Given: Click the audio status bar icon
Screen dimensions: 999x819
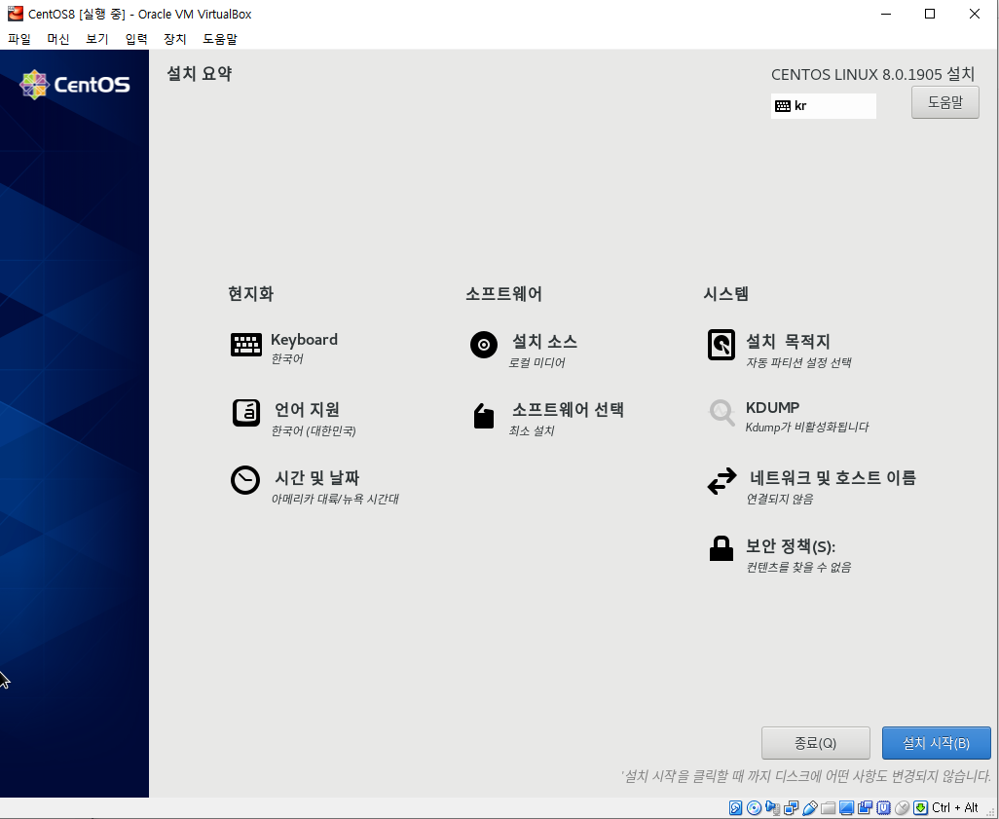Looking at the screenshot, I should pos(773,807).
